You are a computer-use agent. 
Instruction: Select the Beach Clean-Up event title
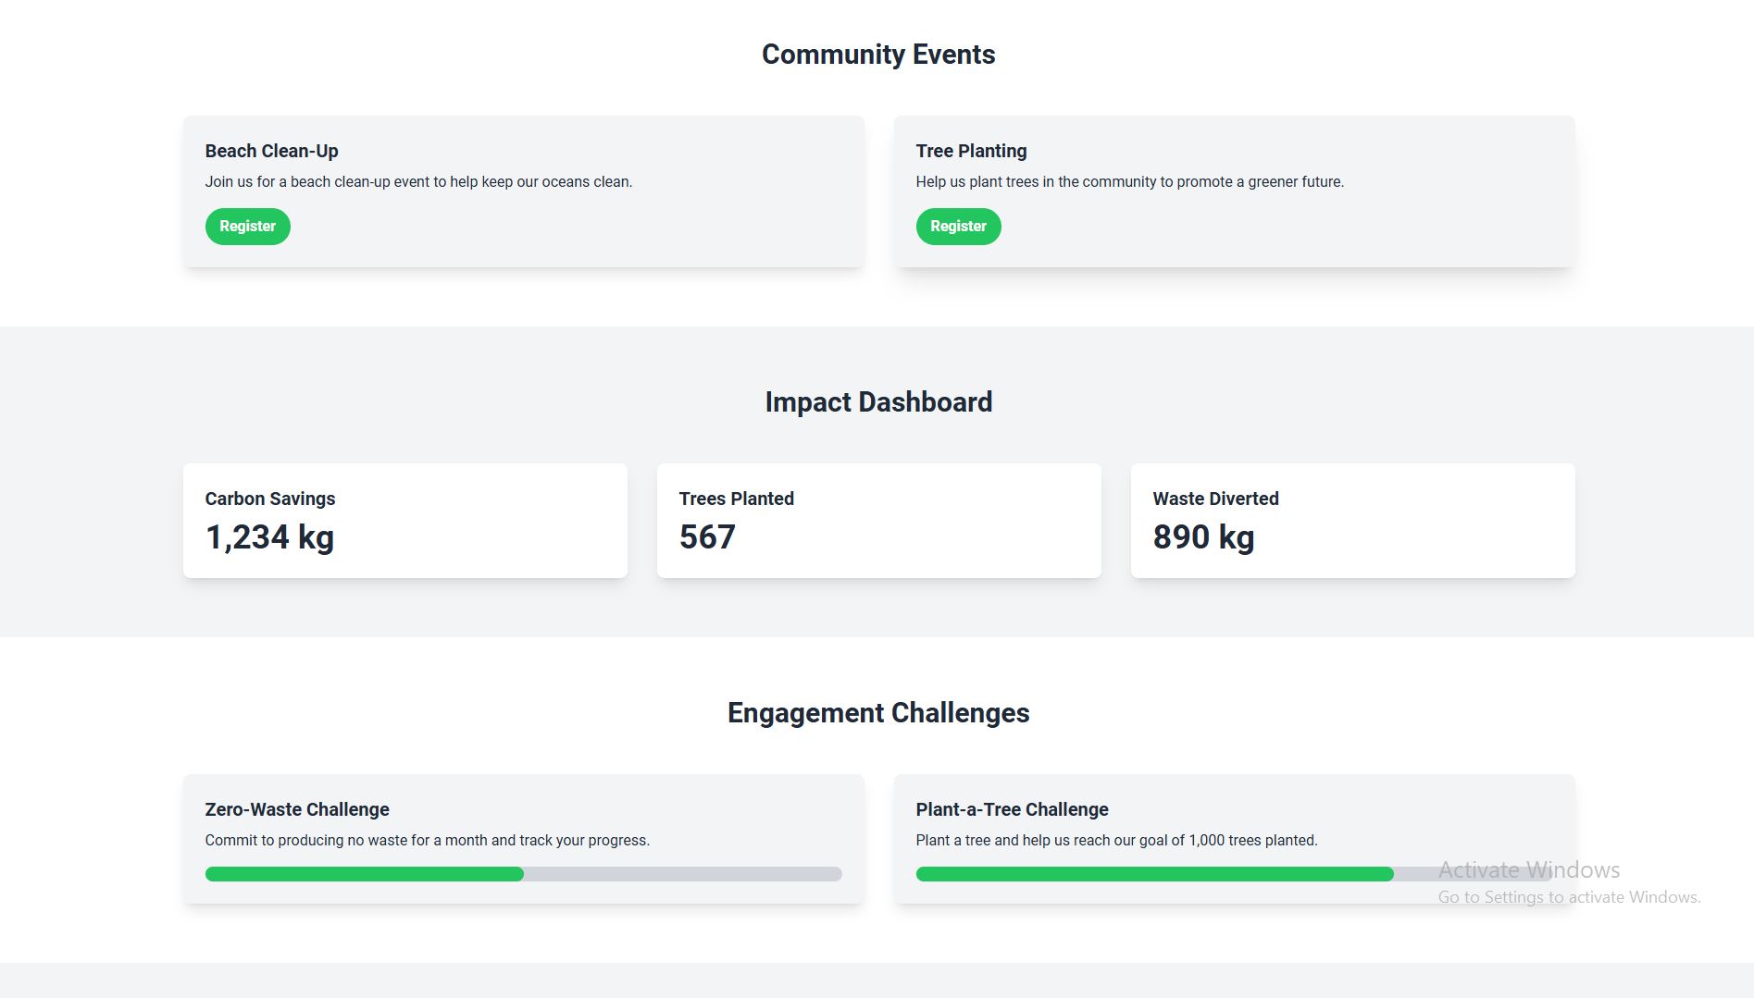[271, 151]
